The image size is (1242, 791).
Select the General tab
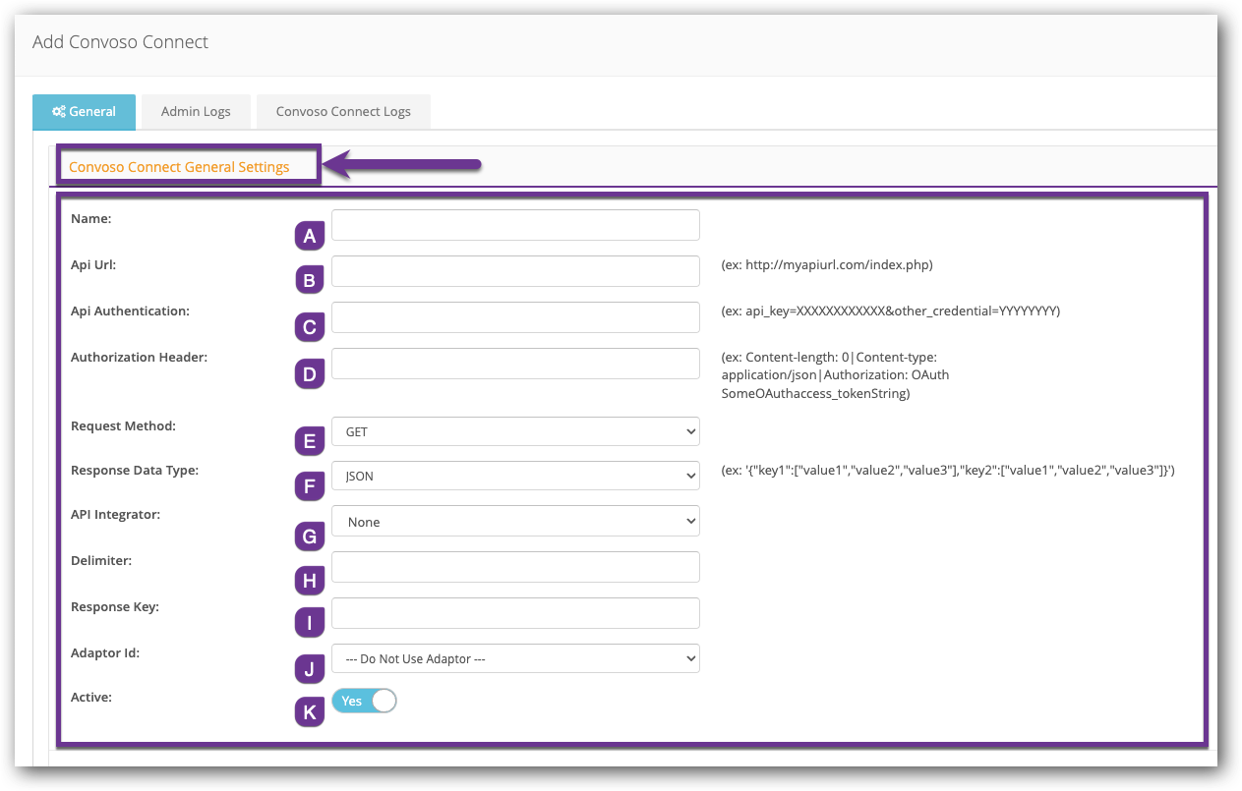click(84, 112)
